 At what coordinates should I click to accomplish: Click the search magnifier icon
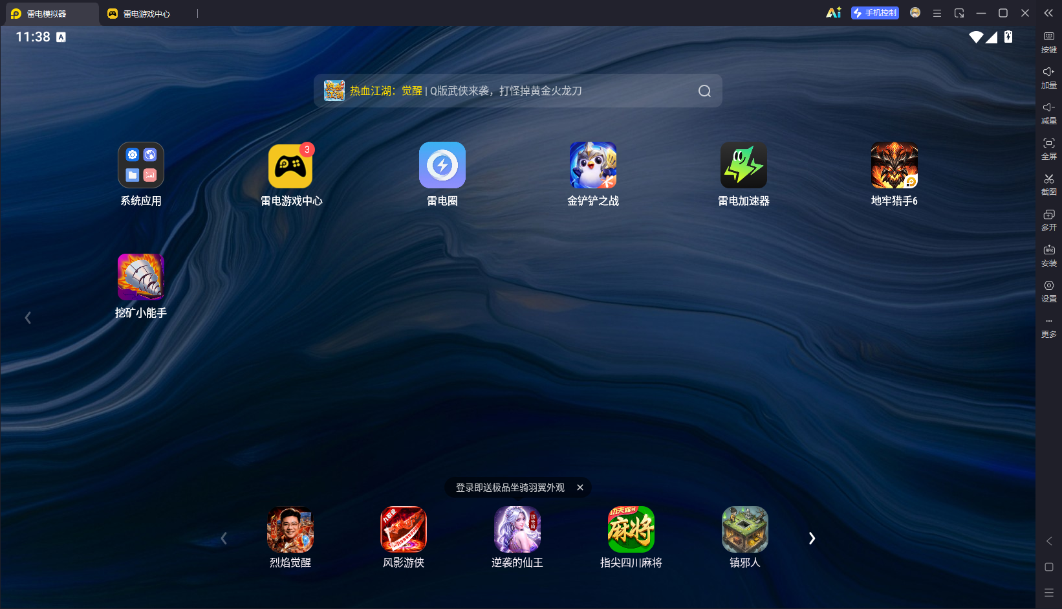pos(705,91)
